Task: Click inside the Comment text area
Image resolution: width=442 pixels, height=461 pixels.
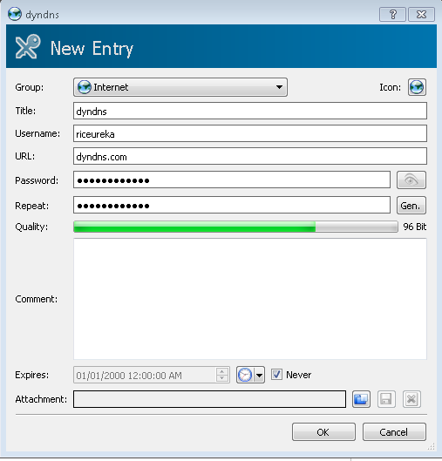Action: point(250,299)
